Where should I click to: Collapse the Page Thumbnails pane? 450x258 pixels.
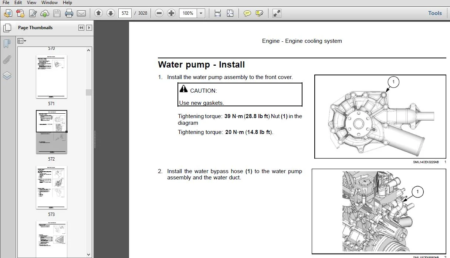pos(81,28)
